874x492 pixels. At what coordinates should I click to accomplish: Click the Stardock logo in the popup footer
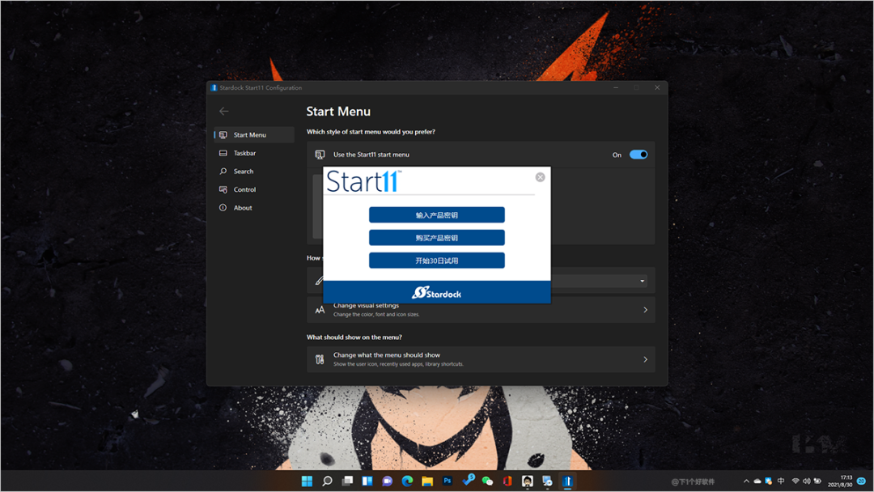(437, 293)
